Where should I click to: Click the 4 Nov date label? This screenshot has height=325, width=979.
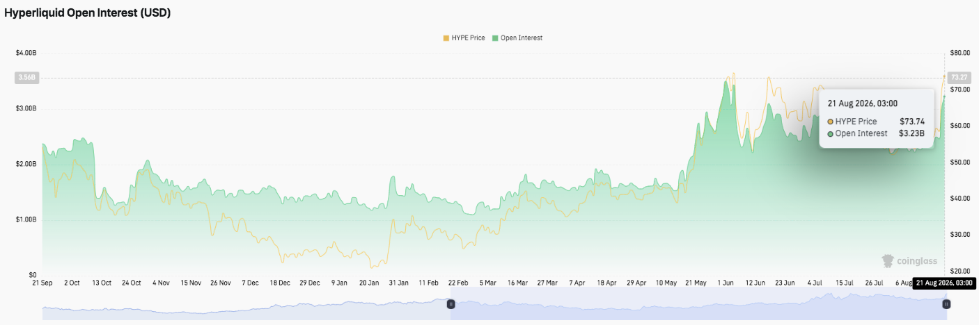pyautogui.click(x=161, y=283)
